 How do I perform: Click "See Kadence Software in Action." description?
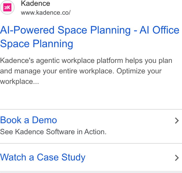point(53,132)
